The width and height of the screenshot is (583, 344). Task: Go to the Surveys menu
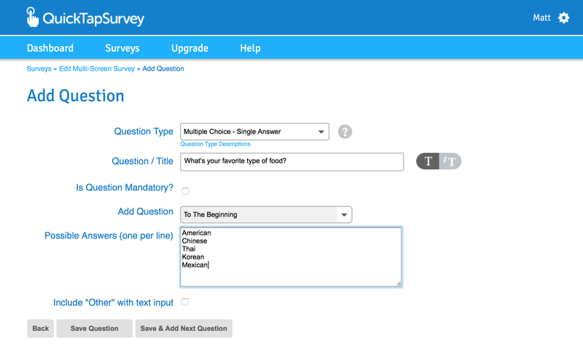click(122, 48)
